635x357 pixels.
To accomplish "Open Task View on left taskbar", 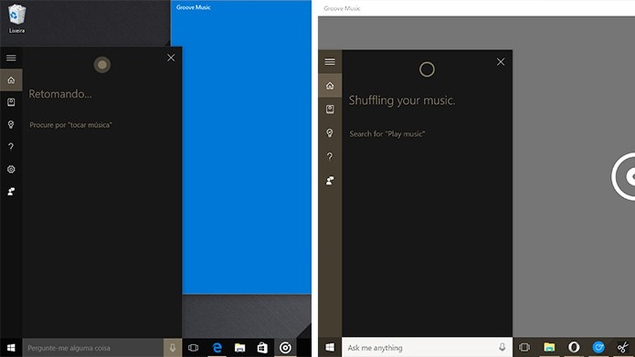I will click(193, 348).
